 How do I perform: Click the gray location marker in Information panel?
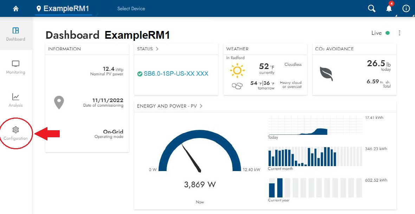point(59,102)
